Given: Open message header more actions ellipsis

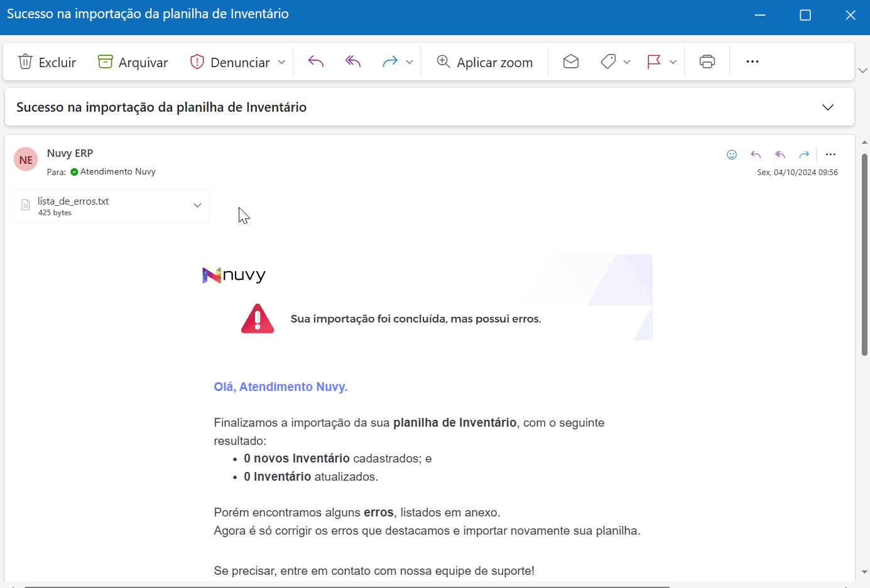Looking at the screenshot, I should pos(830,154).
